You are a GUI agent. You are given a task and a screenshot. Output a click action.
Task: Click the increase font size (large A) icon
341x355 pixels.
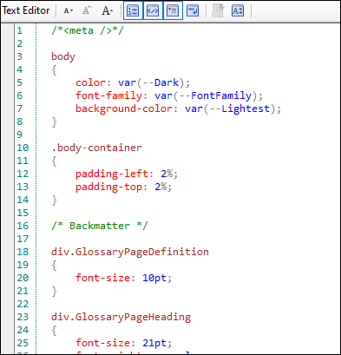(x=107, y=10)
